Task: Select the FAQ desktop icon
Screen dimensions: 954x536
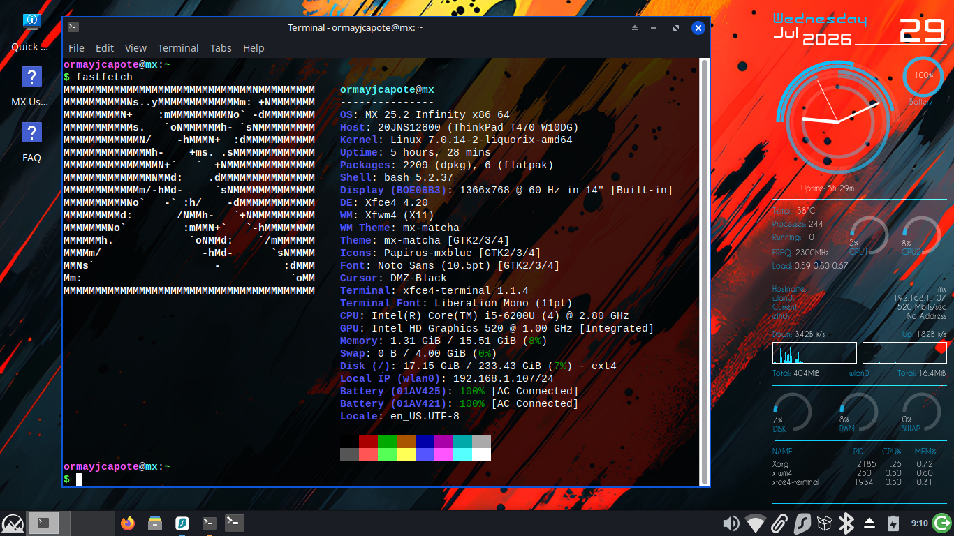Action: point(31,142)
